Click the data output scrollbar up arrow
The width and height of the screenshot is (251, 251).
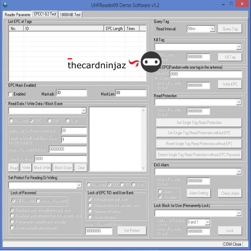(x=144, y=110)
